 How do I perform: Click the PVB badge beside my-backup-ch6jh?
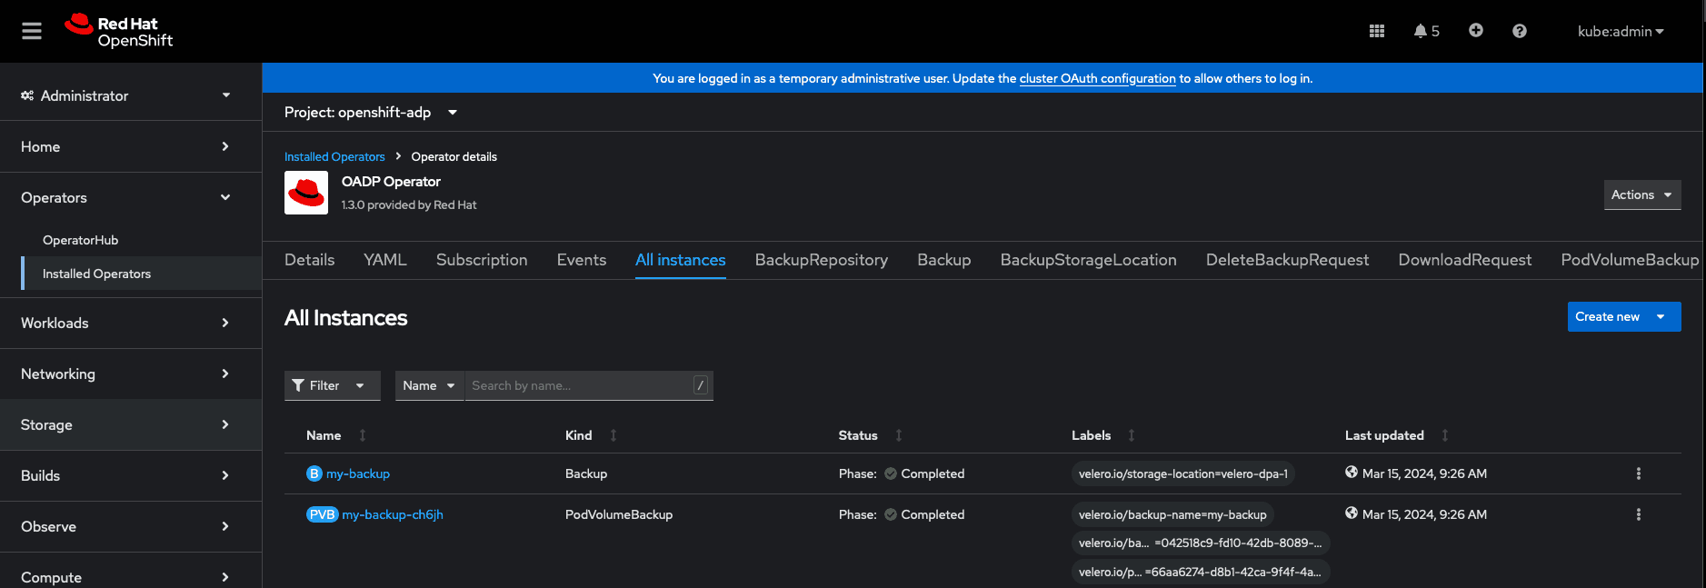[323, 514]
